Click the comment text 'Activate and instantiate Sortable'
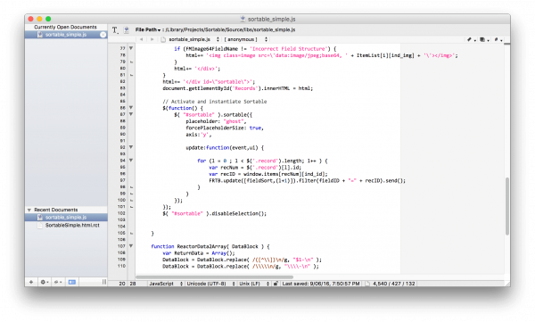 click(x=218, y=102)
